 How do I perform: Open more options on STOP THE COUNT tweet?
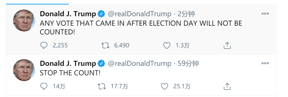[x=265, y=63]
